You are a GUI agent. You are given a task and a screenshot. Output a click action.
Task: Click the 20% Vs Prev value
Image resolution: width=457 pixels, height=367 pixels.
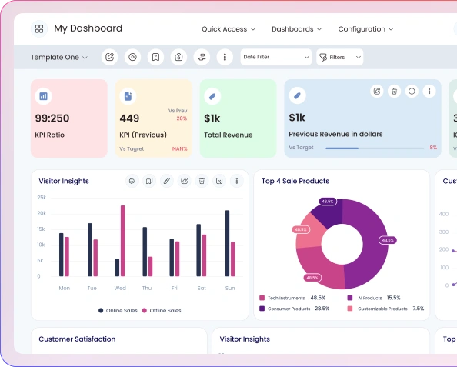click(182, 118)
